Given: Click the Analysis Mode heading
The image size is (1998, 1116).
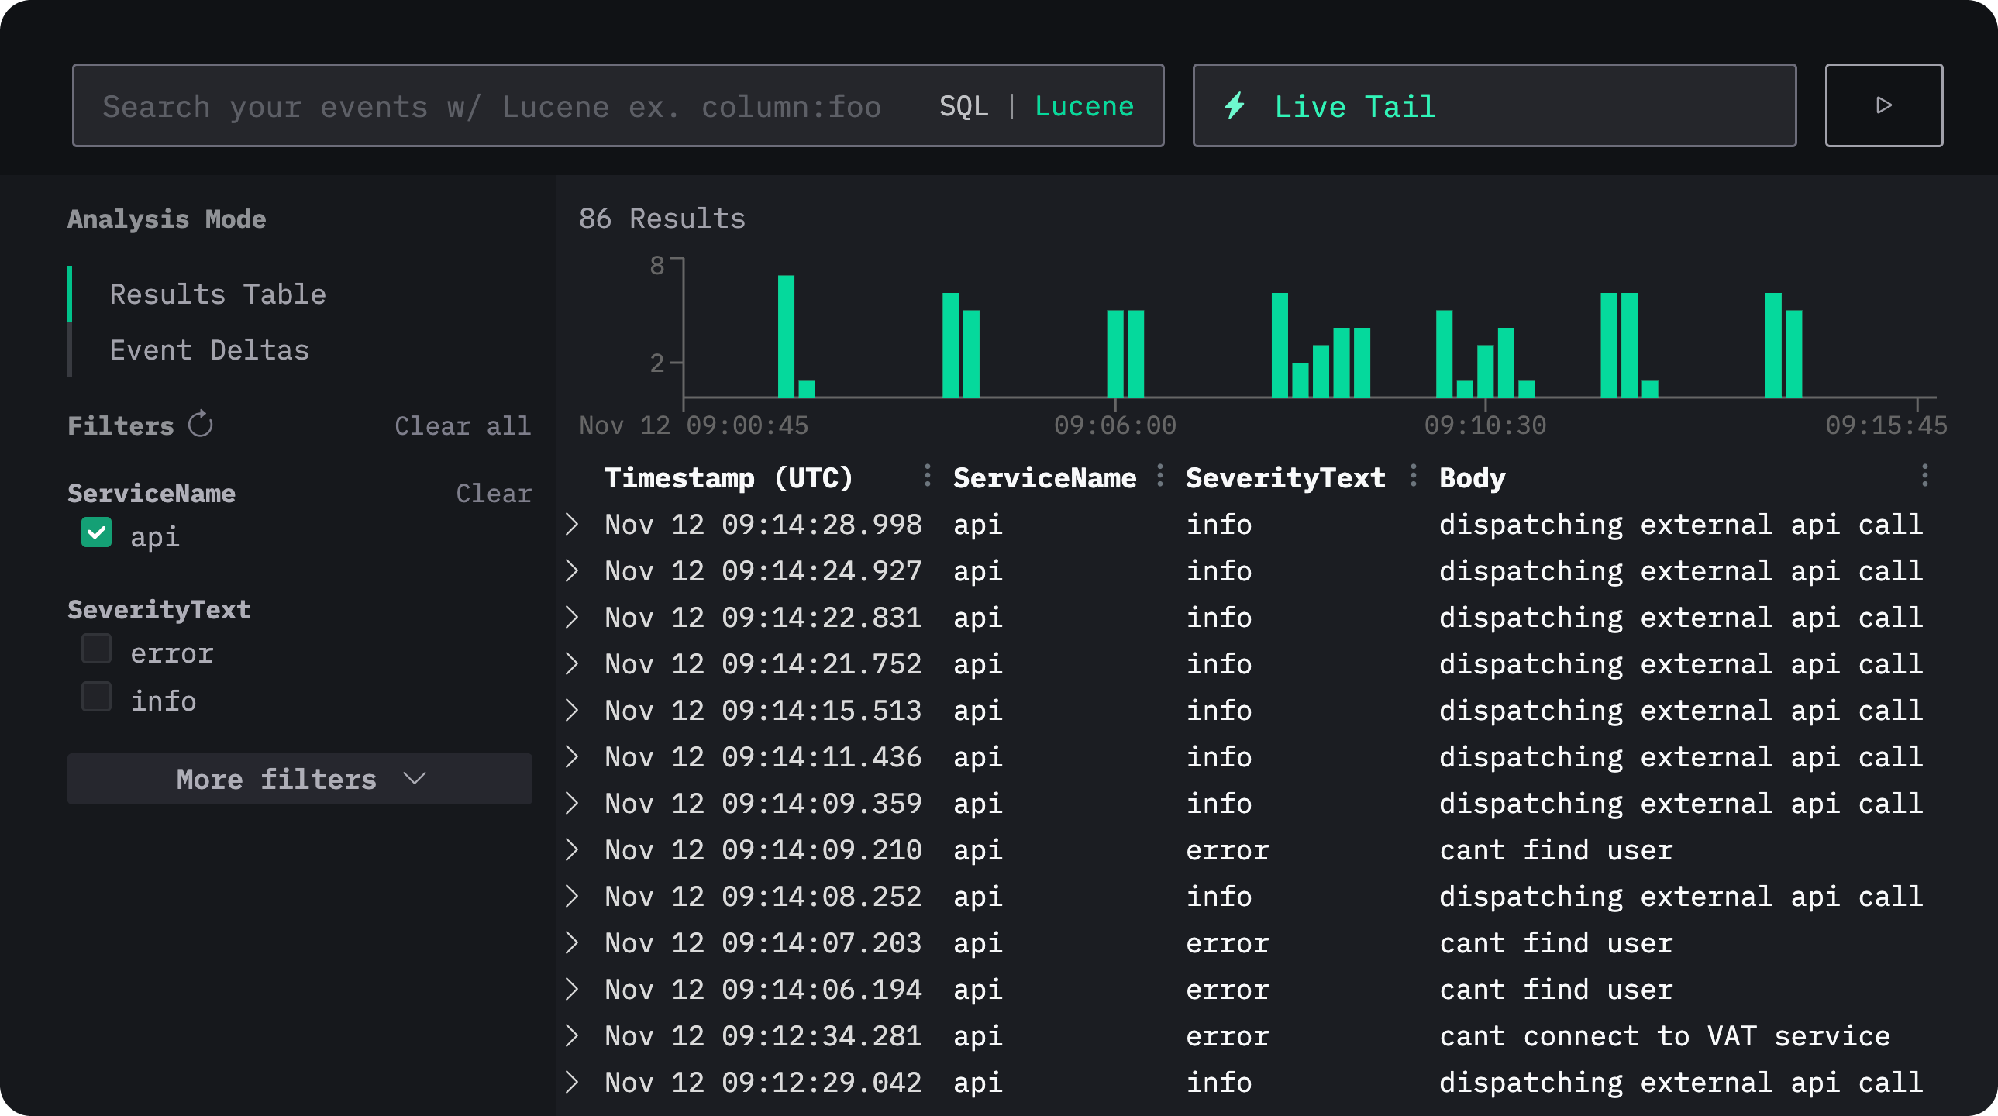Looking at the screenshot, I should pyautogui.click(x=167, y=219).
